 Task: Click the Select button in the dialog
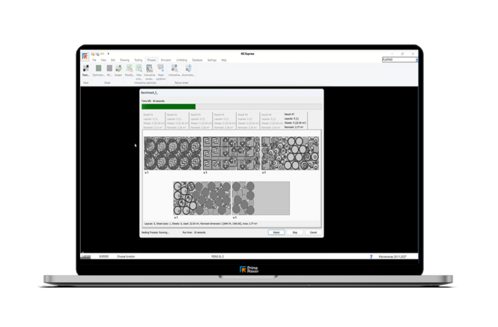click(x=276, y=232)
